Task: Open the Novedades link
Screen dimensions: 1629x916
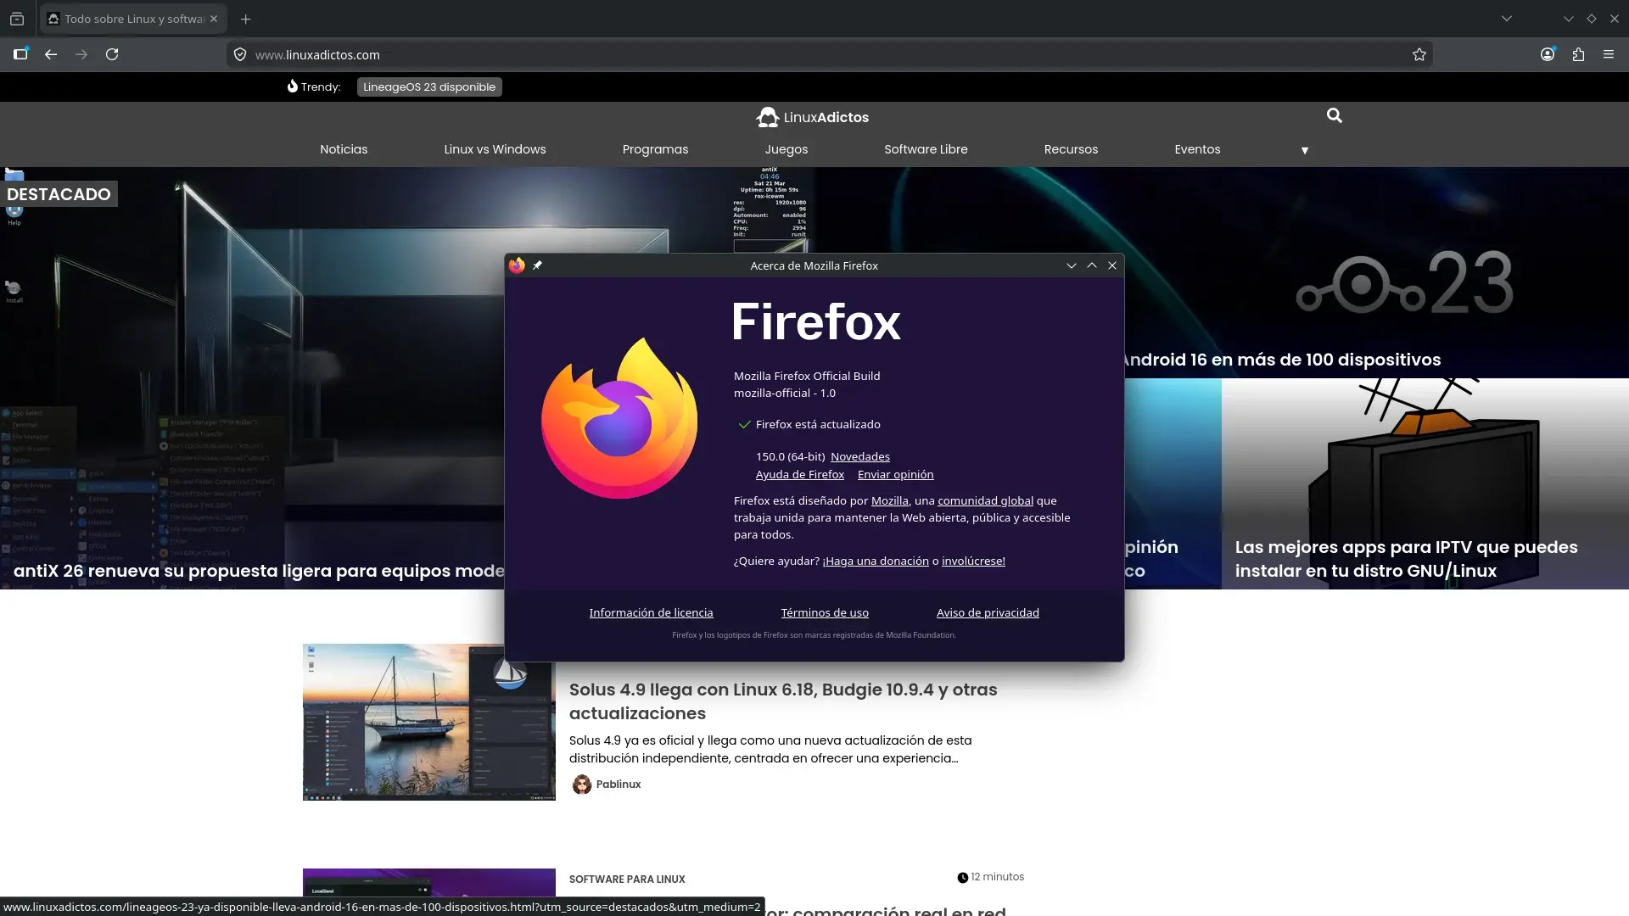Action: [859, 456]
